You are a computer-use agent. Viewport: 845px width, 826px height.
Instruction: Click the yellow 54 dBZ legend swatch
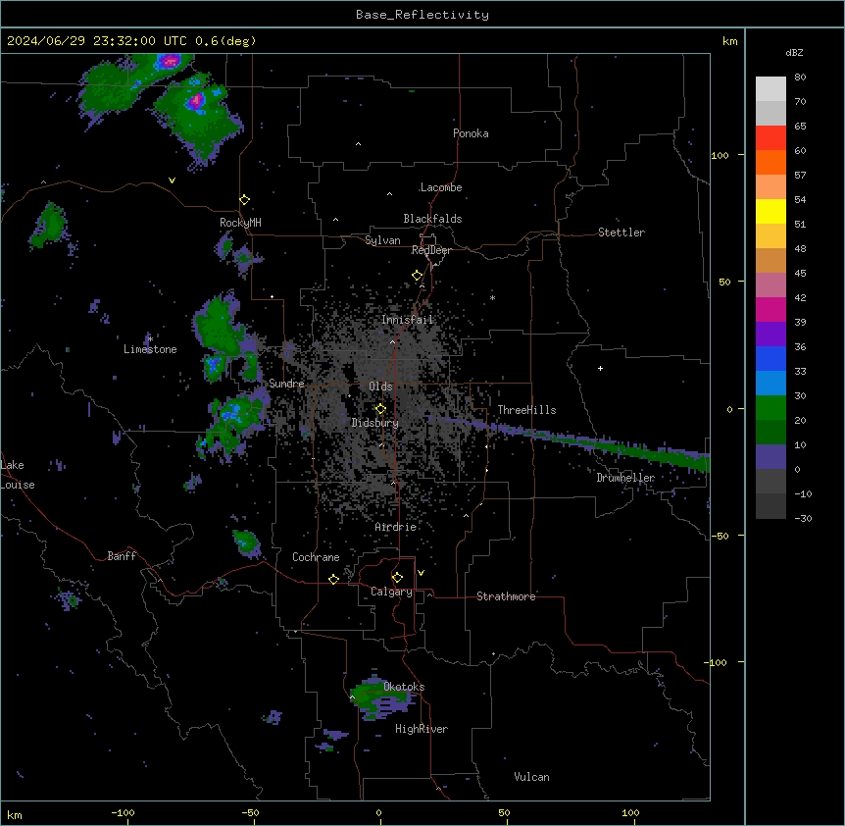click(x=770, y=211)
